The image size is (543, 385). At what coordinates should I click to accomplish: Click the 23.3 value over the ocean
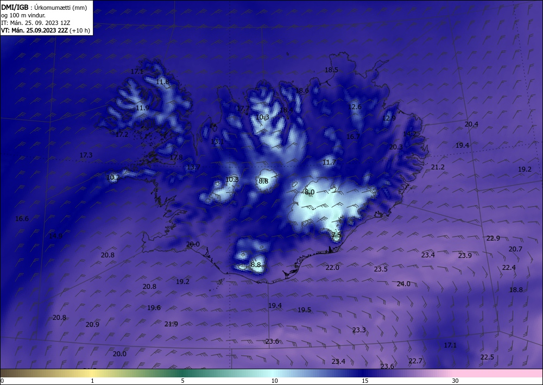point(359,330)
